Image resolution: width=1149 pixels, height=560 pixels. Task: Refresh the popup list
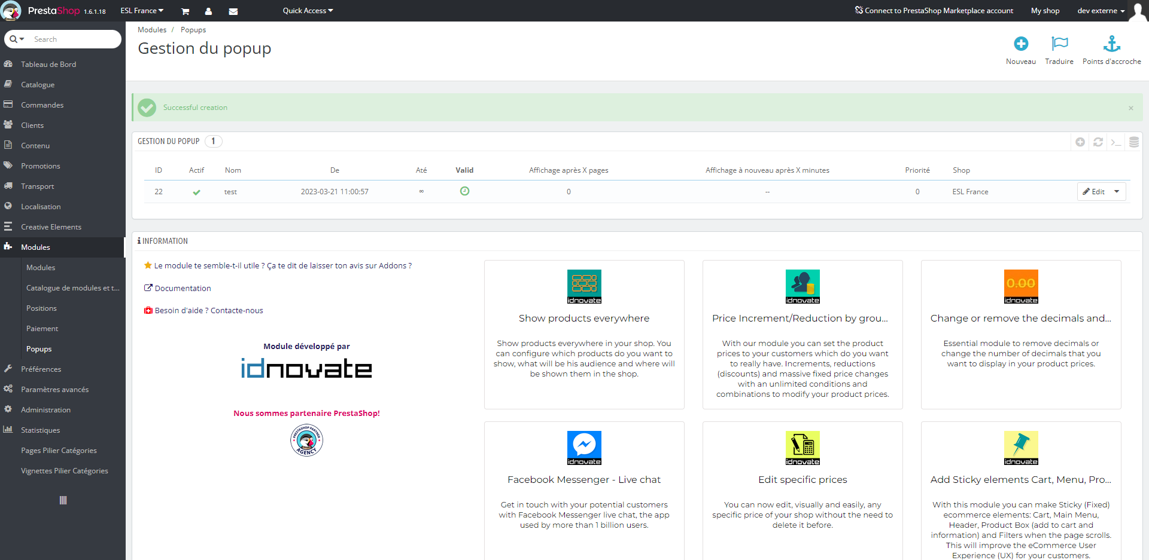[x=1098, y=142]
